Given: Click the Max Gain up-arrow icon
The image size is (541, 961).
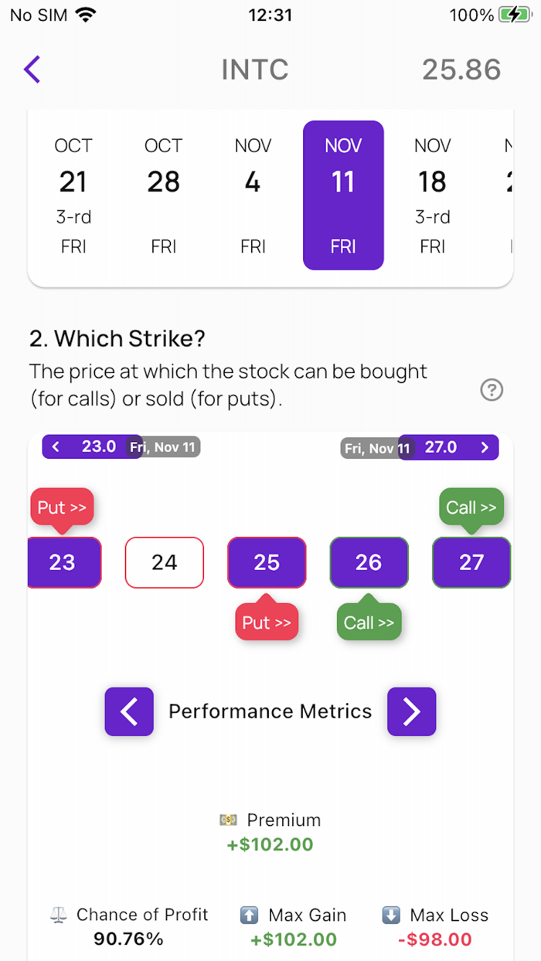Looking at the screenshot, I should point(249,915).
